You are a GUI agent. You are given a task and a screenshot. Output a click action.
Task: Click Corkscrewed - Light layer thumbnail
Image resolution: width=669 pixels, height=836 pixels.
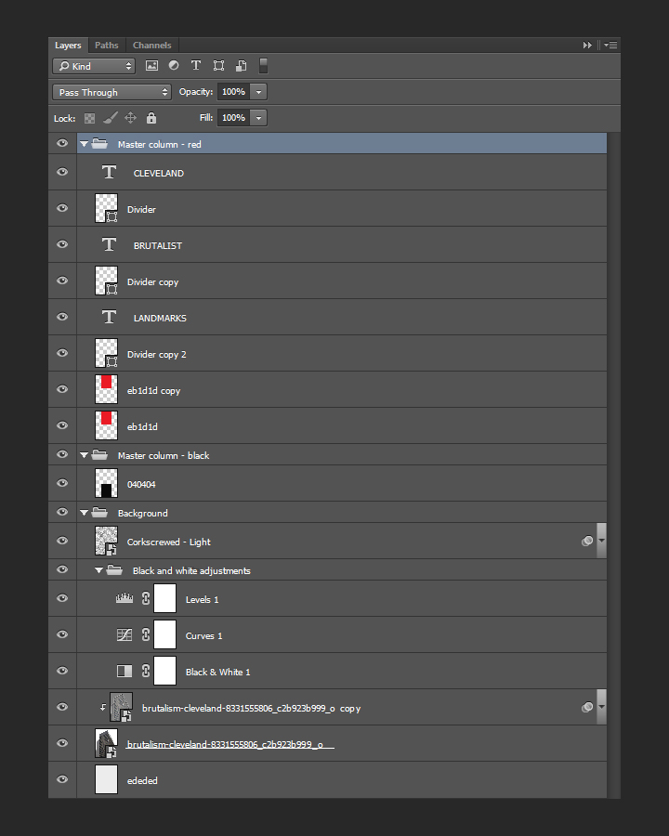pyautogui.click(x=106, y=540)
